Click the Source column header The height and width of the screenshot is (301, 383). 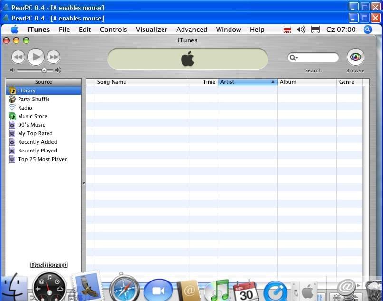(x=44, y=82)
